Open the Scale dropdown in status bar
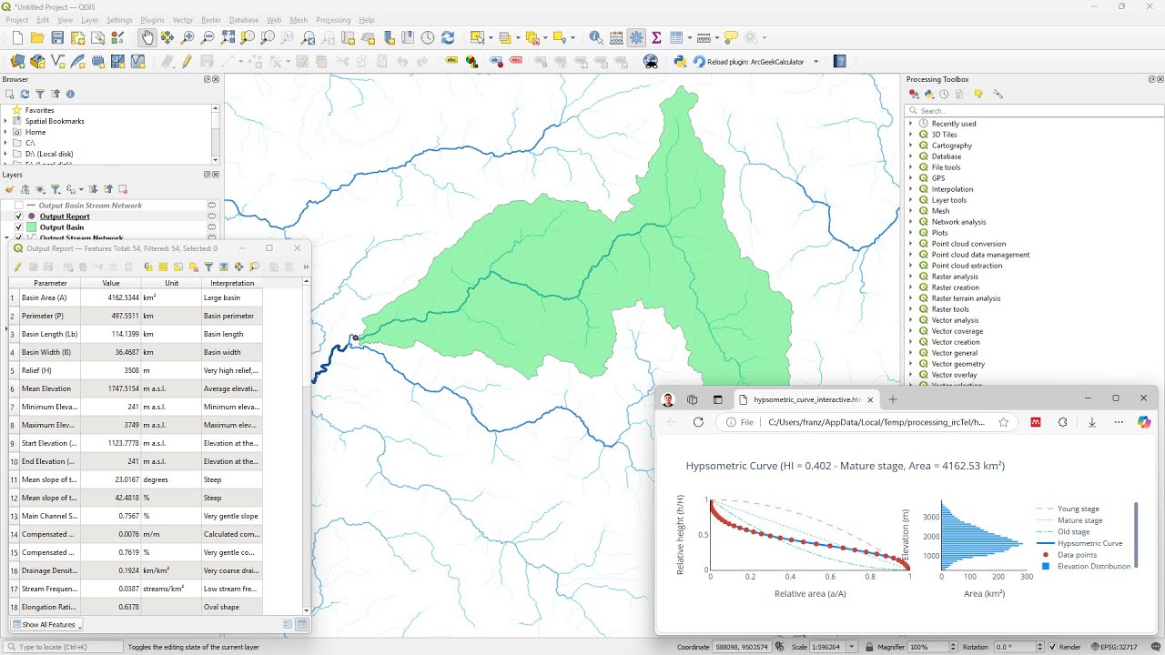 click(851, 647)
